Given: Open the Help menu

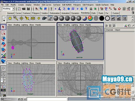Looking at the screenshot, I should 112,5.
